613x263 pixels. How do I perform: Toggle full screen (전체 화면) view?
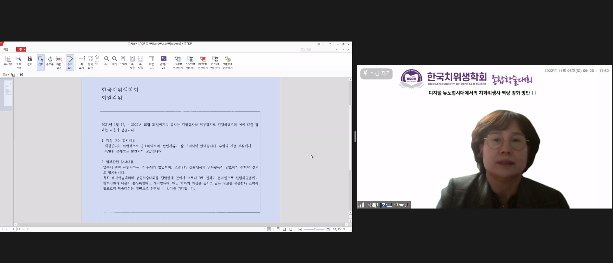click(90, 62)
